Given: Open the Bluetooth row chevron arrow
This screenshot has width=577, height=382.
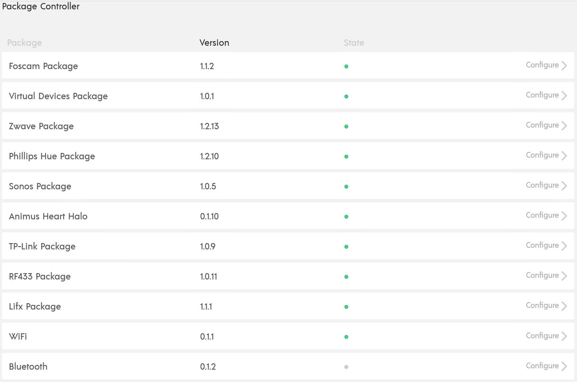Looking at the screenshot, I should (564, 366).
